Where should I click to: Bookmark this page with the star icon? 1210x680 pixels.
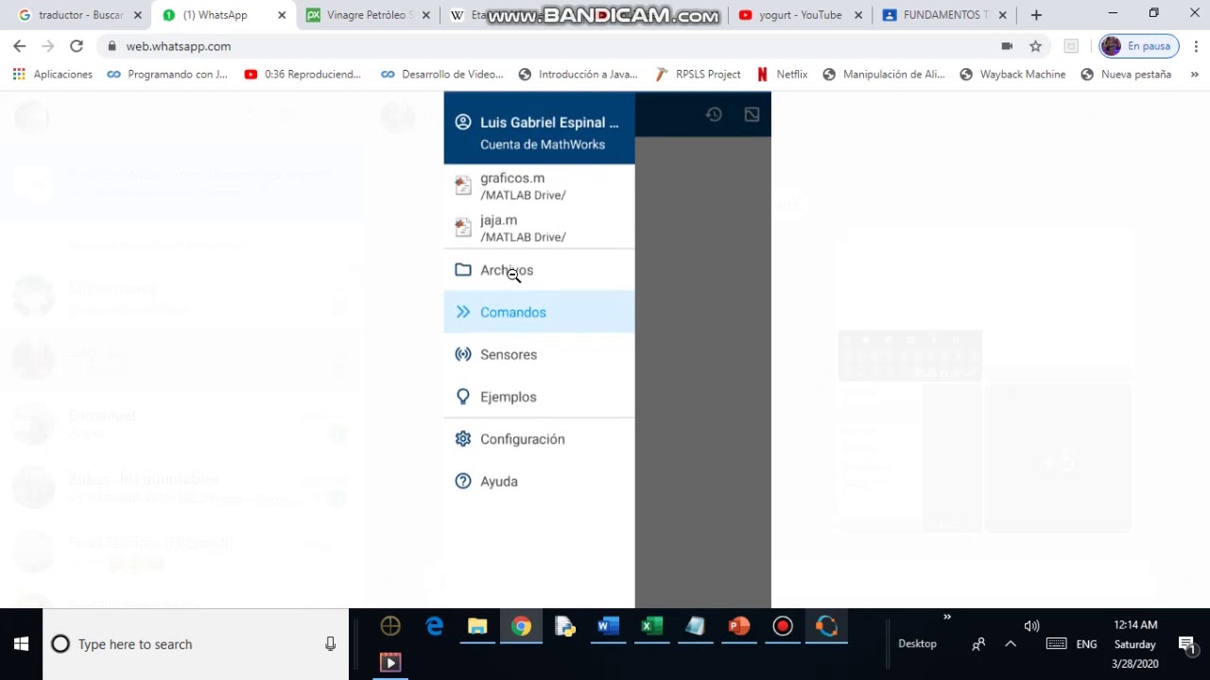[x=1035, y=46]
